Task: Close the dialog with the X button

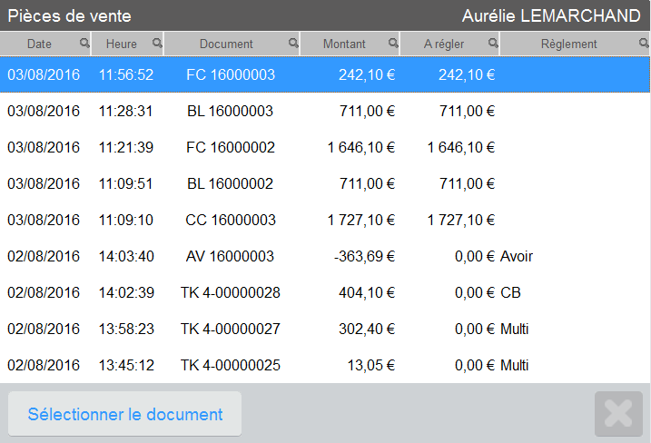Action: (x=618, y=414)
